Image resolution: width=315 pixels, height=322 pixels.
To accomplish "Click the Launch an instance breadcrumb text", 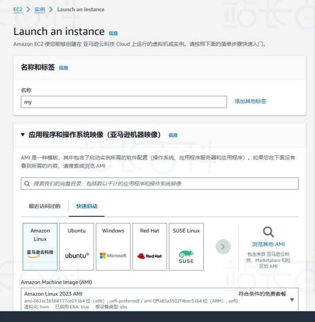I will pyautogui.click(x=81, y=9).
